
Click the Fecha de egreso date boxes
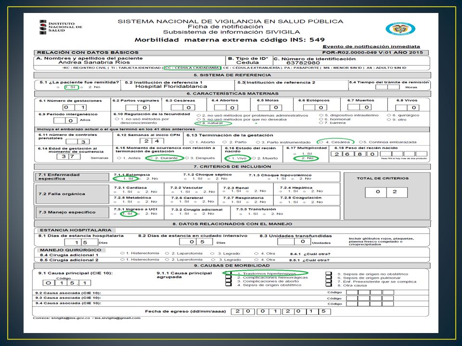point(280,311)
